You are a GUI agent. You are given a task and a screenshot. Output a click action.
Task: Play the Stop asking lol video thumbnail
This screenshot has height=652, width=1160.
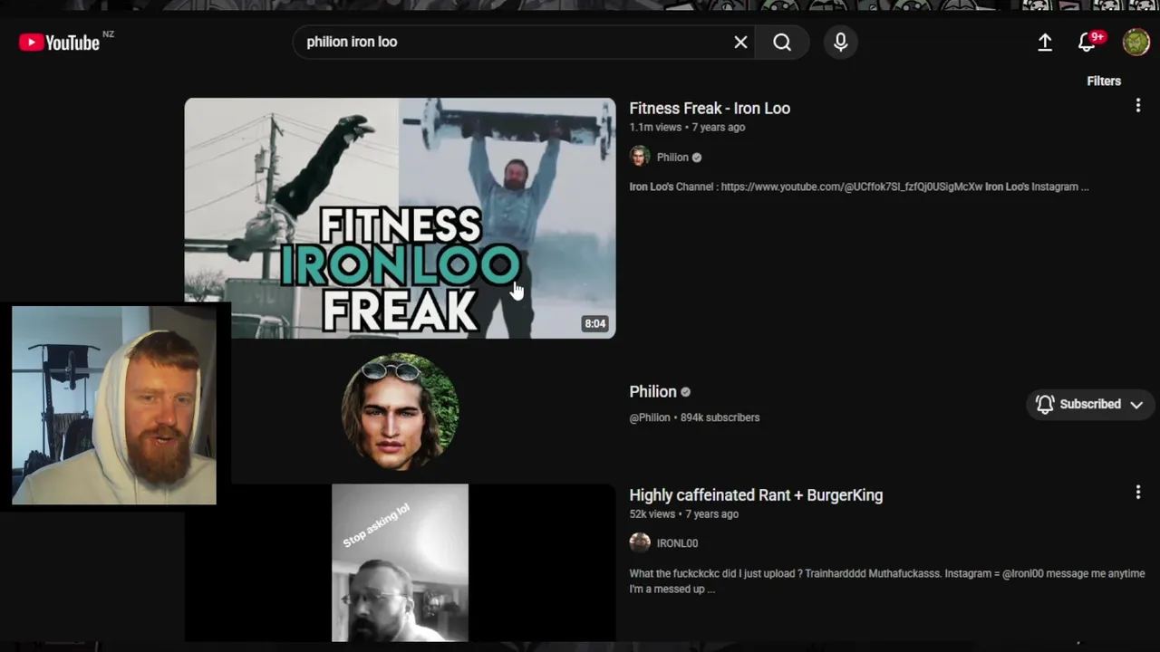click(x=400, y=562)
